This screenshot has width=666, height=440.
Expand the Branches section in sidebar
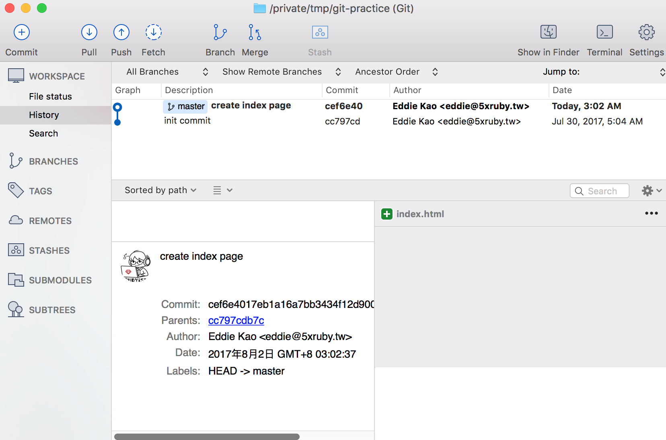[53, 161]
